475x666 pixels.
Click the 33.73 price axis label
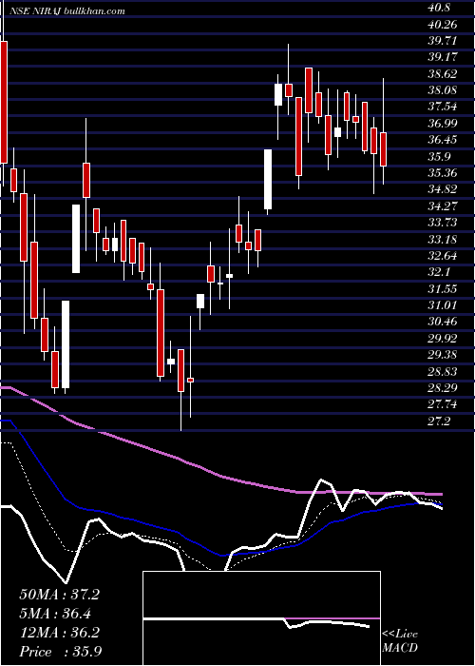pyautogui.click(x=443, y=223)
